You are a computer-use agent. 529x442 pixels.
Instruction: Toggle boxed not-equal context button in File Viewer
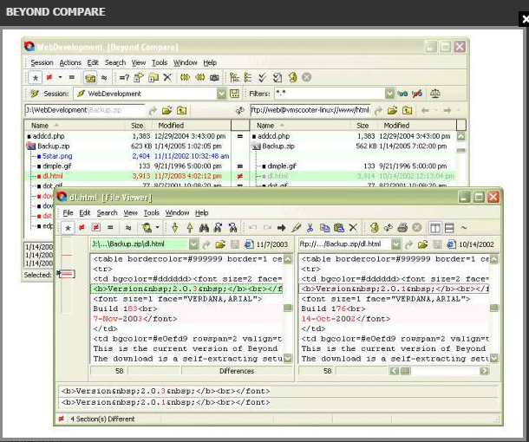(x=95, y=228)
